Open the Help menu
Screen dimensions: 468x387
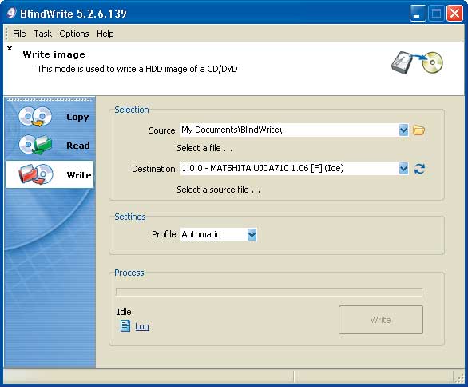coord(105,34)
